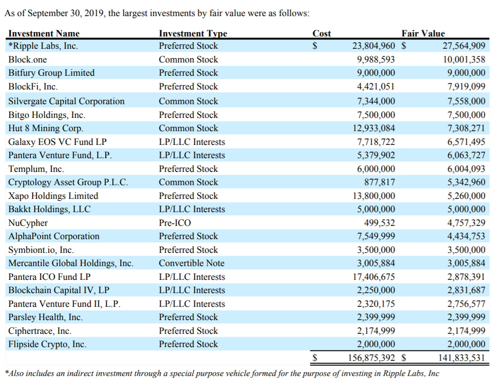Click NuCypher fair value 4,757,329
This screenshot has width=492, height=385.
point(466,223)
